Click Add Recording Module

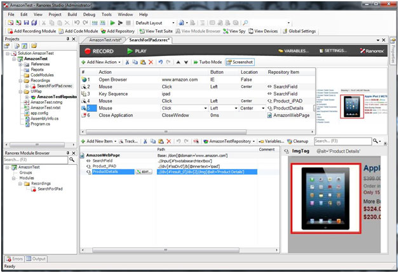(32, 31)
